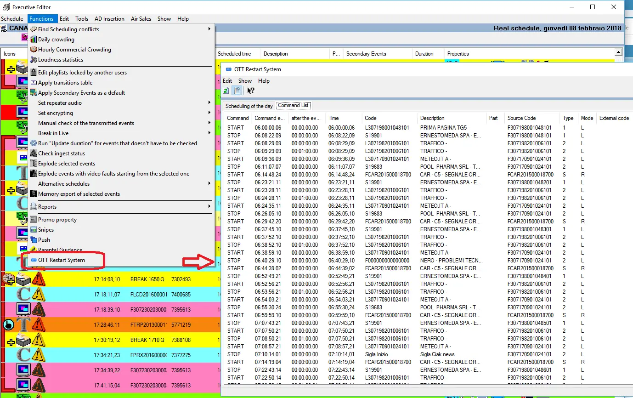Expand the Break in Live submenu
The image size is (633, 398).
[x=209, y=133]
